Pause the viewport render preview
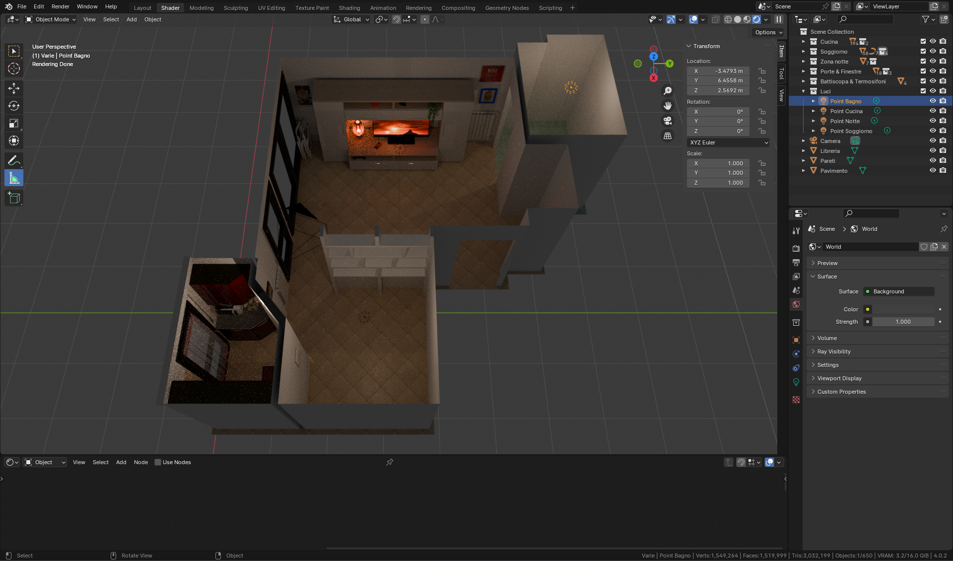This screenshot has width=953, height=561. coord(779,19)
